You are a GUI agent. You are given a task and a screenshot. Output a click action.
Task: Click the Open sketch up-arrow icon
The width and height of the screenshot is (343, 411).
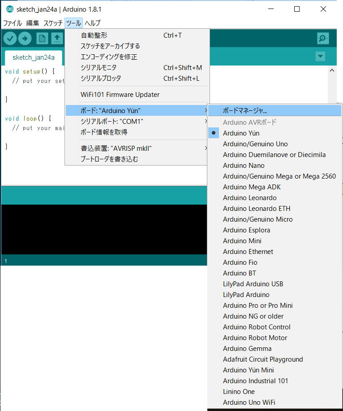(57, 39)
